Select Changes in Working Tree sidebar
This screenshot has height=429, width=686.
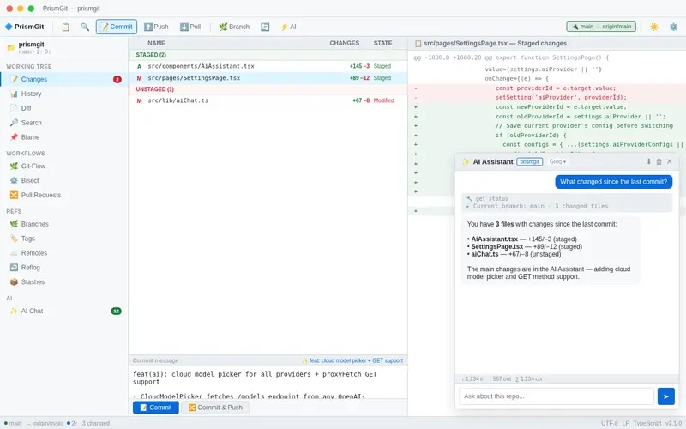(x=63, y=79)
